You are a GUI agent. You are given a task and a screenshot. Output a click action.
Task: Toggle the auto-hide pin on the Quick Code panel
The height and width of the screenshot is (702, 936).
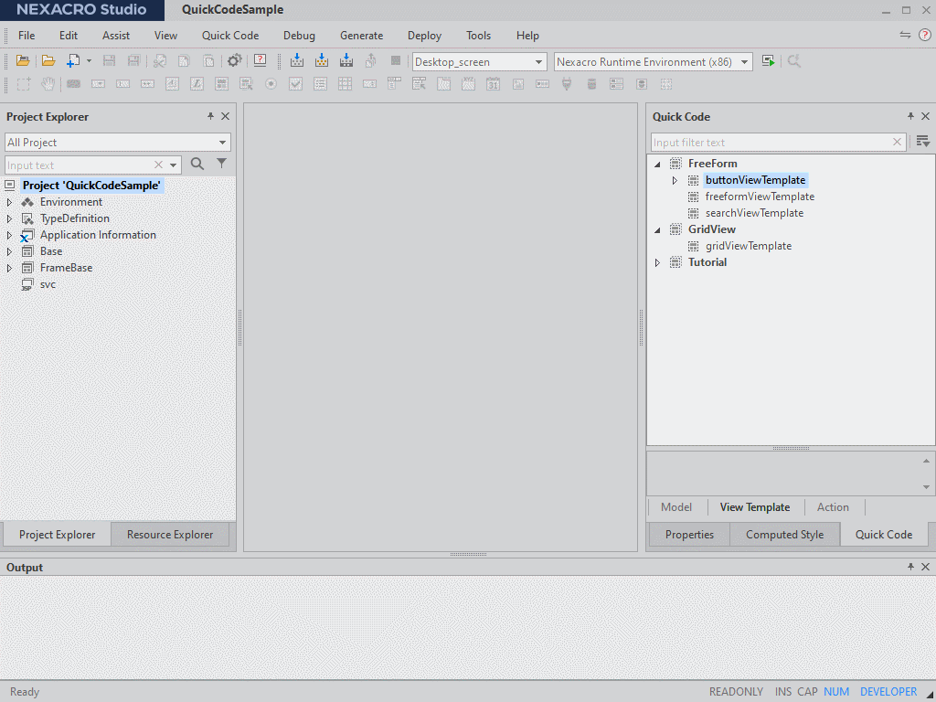click(909, 116)
